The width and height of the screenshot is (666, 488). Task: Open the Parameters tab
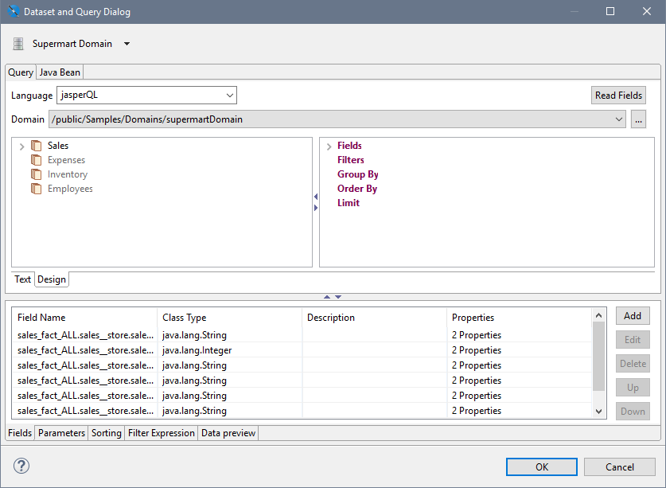tap(61, 433)
